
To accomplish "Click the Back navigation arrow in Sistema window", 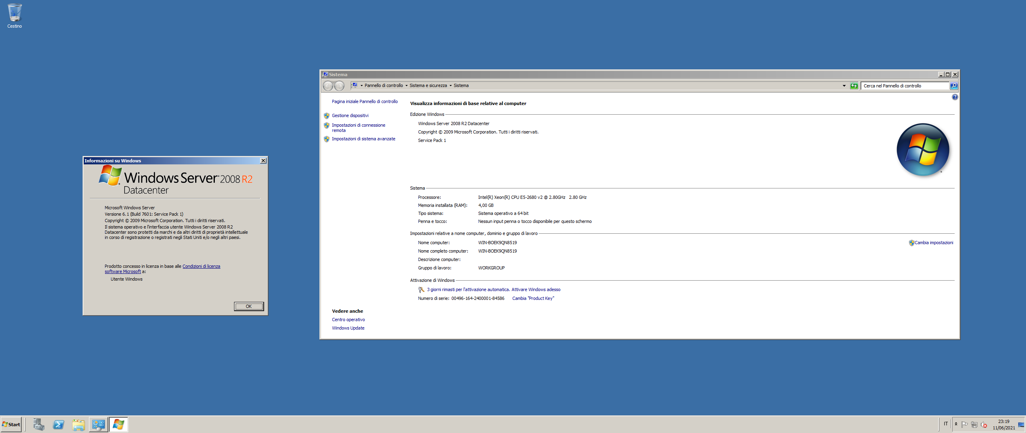I will pos(328,86).
